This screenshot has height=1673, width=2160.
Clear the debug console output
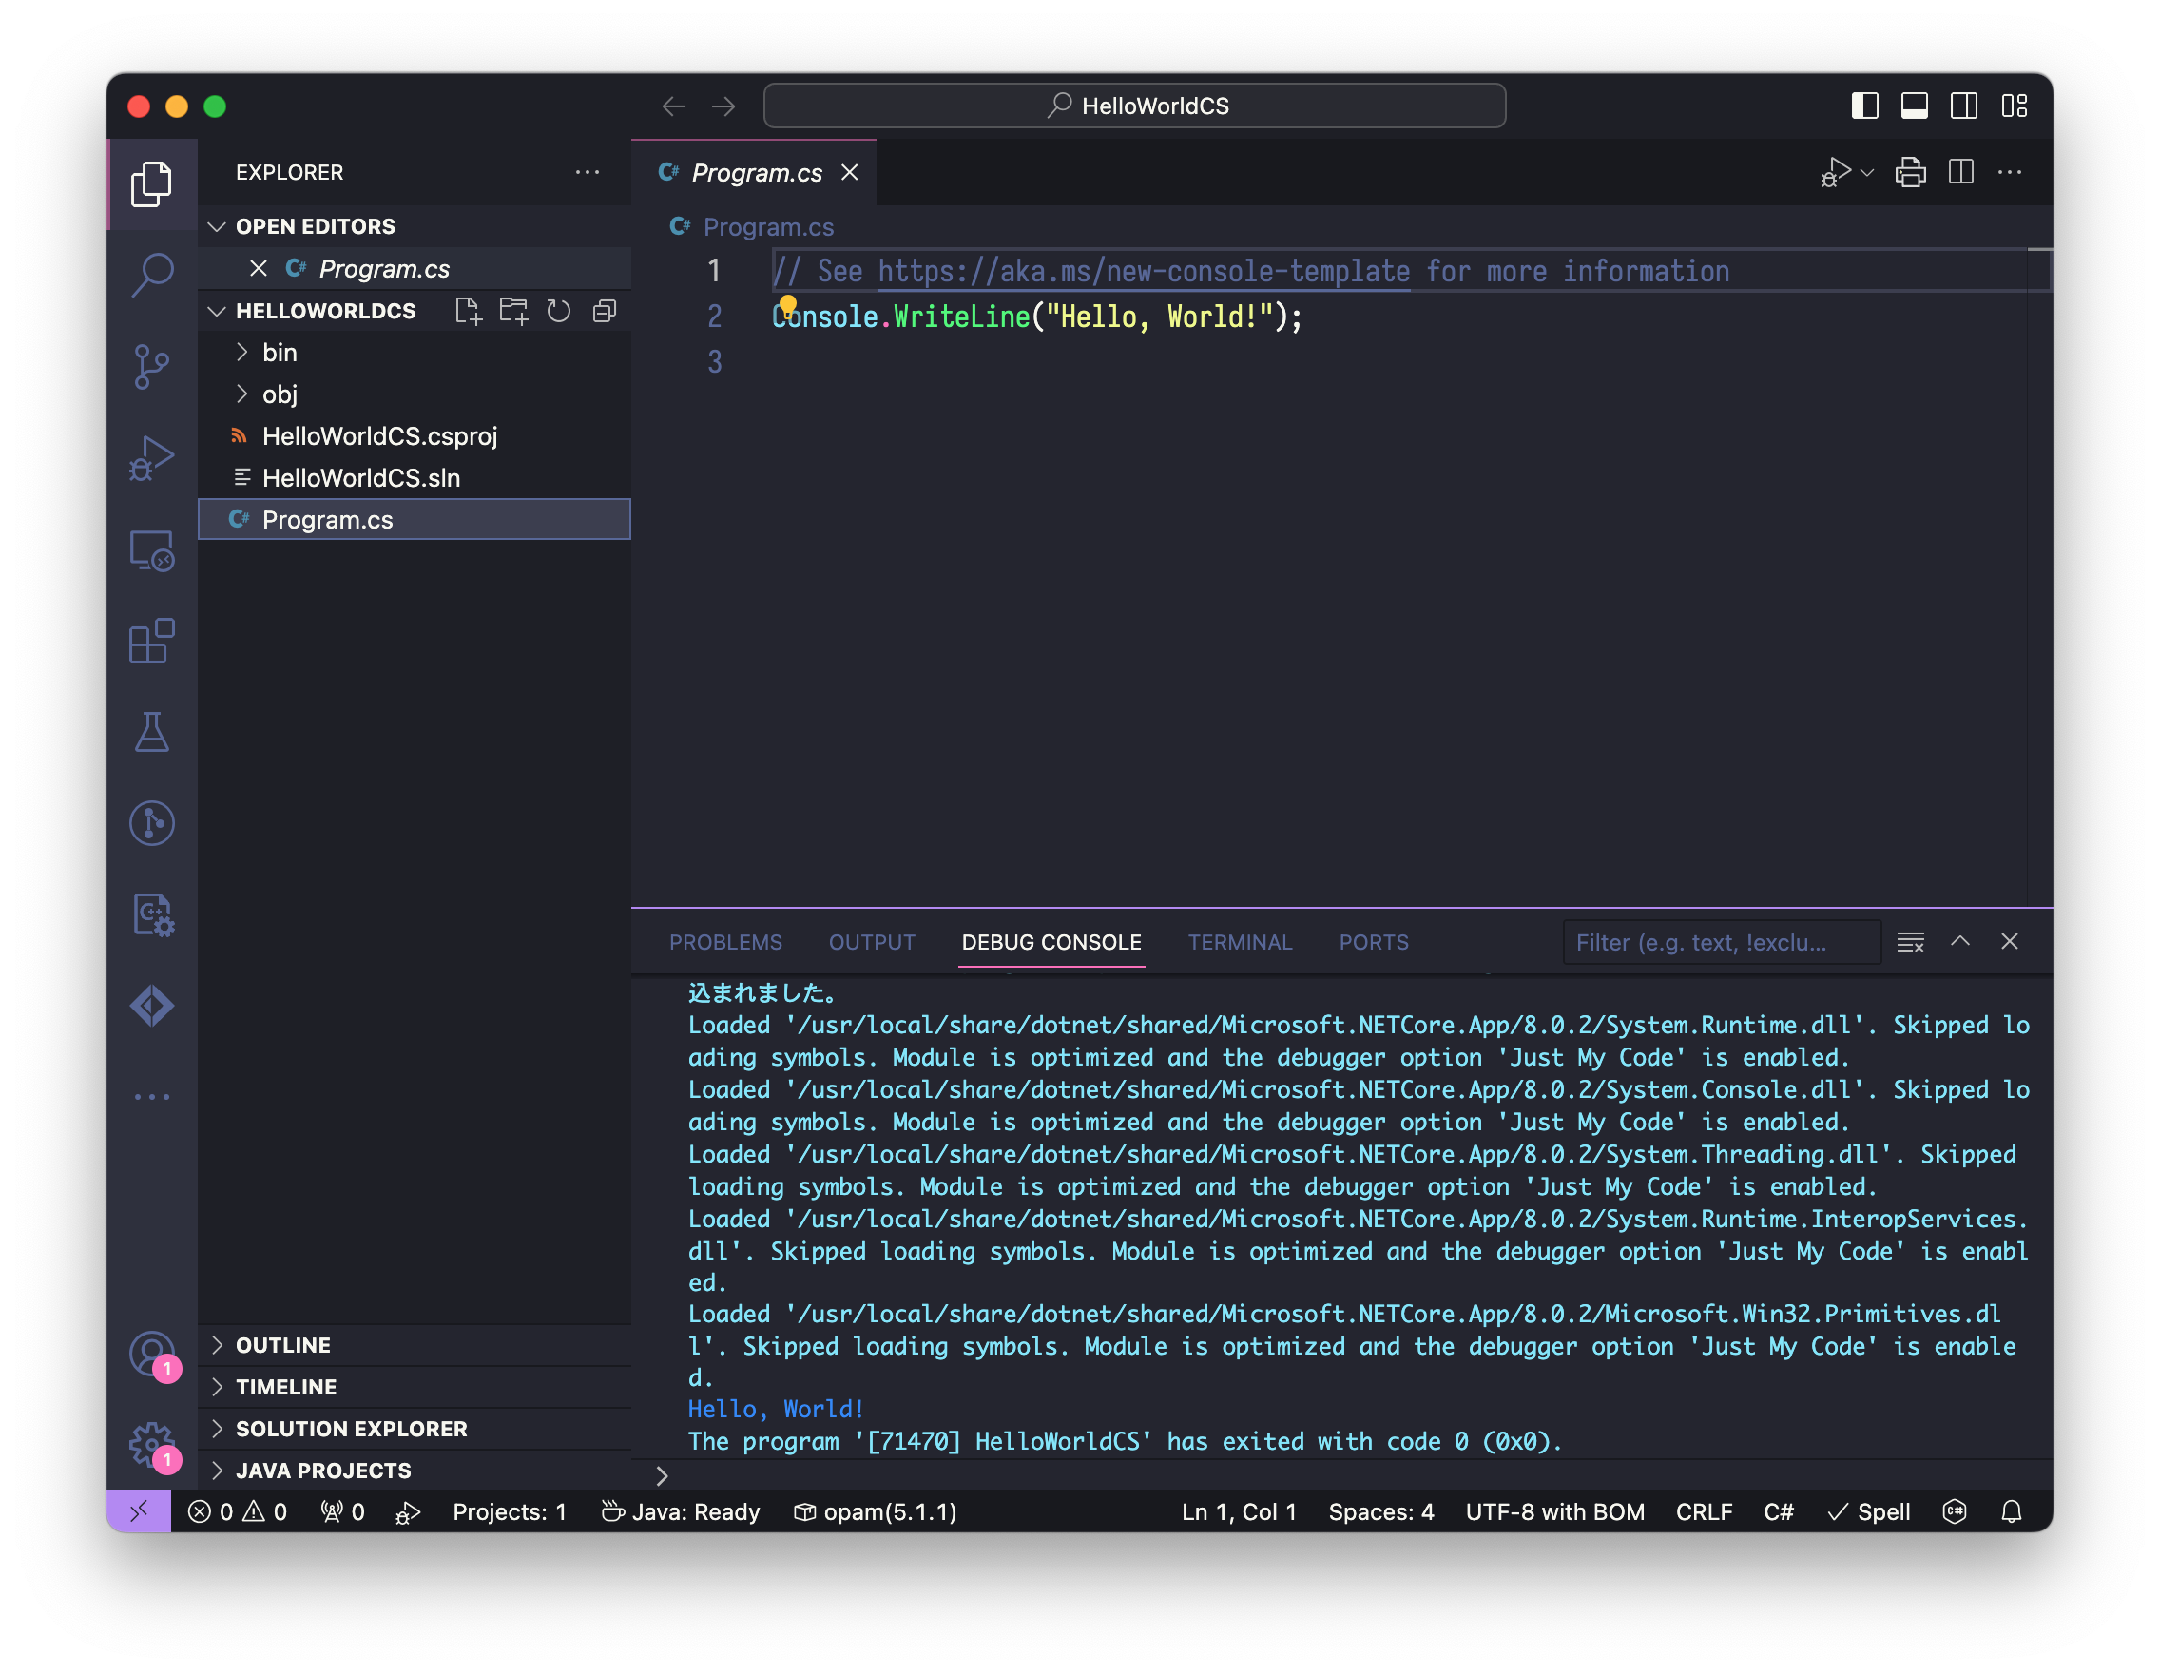(1910, 942)
